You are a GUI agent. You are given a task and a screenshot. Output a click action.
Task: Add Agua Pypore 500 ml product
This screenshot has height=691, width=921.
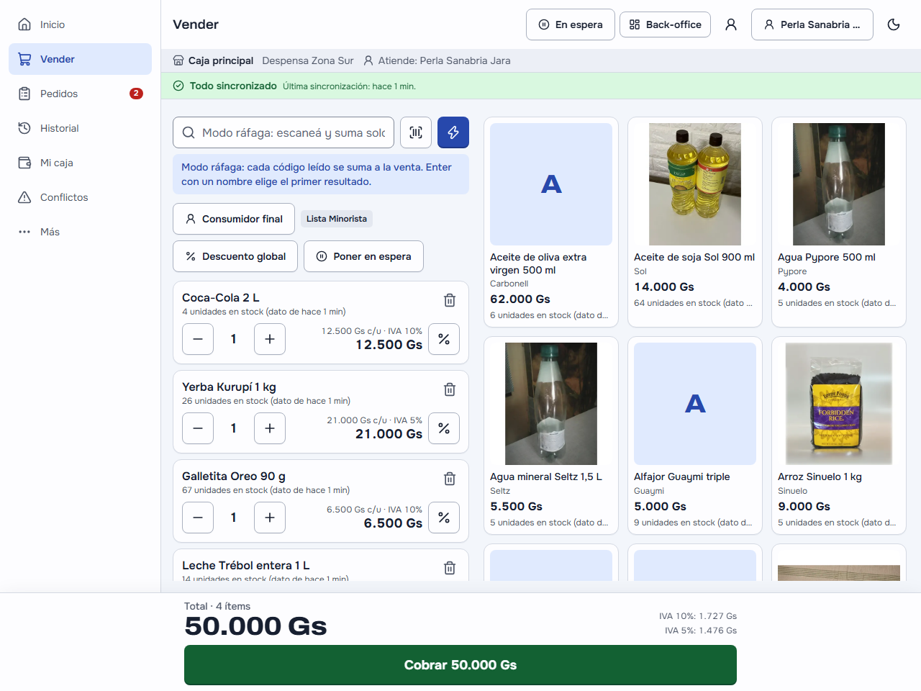(839, 222)
